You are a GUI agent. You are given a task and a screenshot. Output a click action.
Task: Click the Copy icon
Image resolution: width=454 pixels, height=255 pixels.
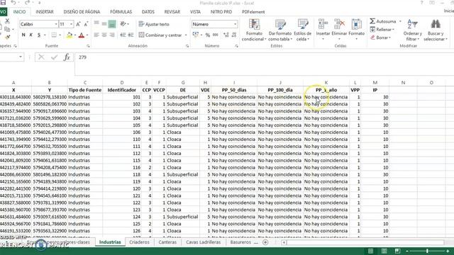7,29
